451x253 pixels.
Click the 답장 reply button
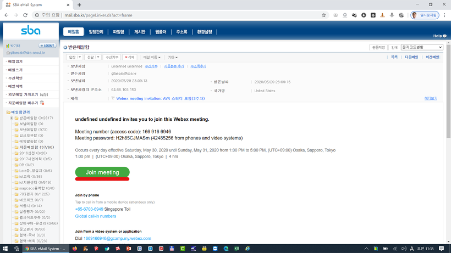[72, 58]
